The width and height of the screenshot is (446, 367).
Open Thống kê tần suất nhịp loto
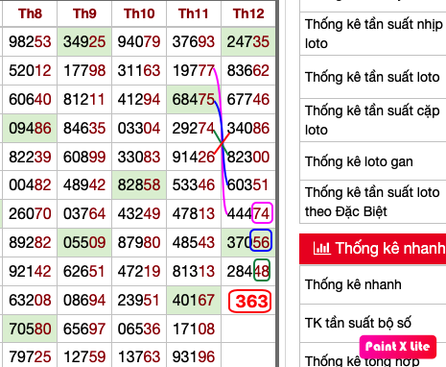point(373,34)
